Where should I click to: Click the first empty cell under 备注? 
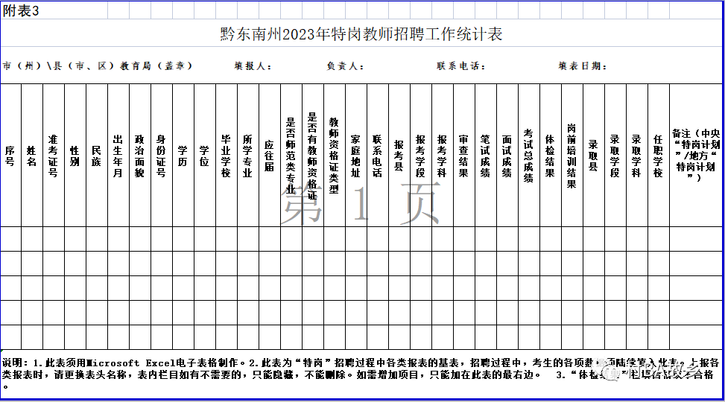click(697, 239)
